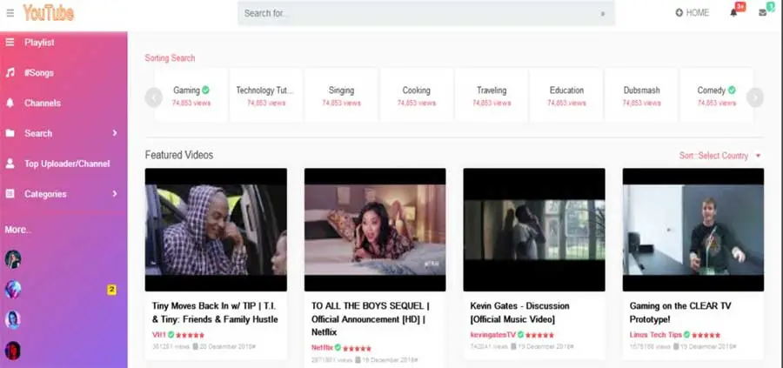Open the kevingatesTV channel link
This screenshot has height=368, width=783.
pyautogui.click(x=493, y=335)
